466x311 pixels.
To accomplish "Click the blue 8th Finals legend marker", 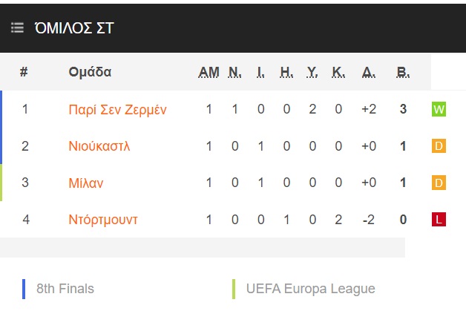I will point(24,289).
